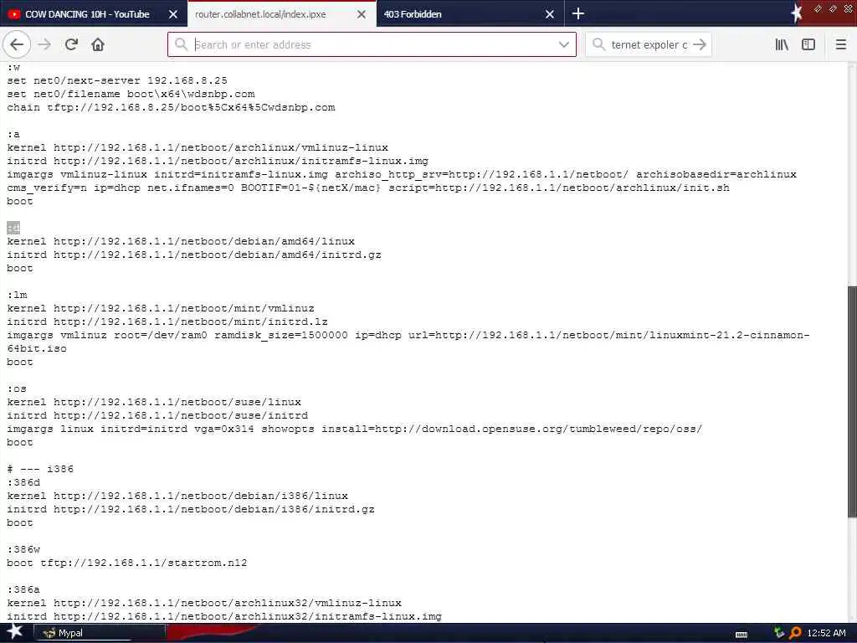Image resolution: width=857 pixels, height=643 pixels.
Task: Reload the current page
Action: click(72, 44)
